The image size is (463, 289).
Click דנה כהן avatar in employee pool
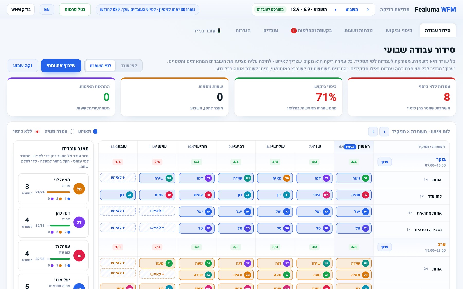79,222
